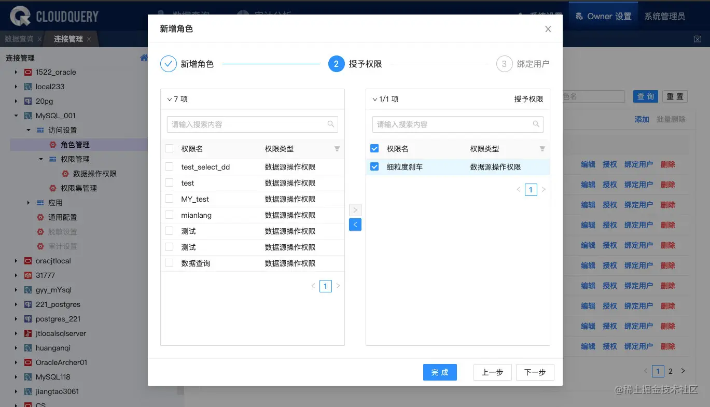The image size is (710, 407).
Task: Open the filter icon in right 权限类型 column
Action: point(542,149)
